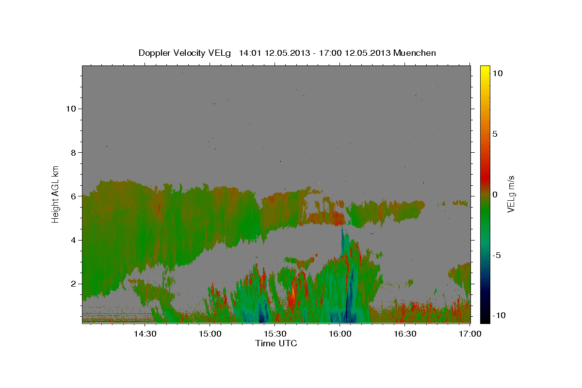Click the 16:30 time tick label

click(x=405, y=334)
